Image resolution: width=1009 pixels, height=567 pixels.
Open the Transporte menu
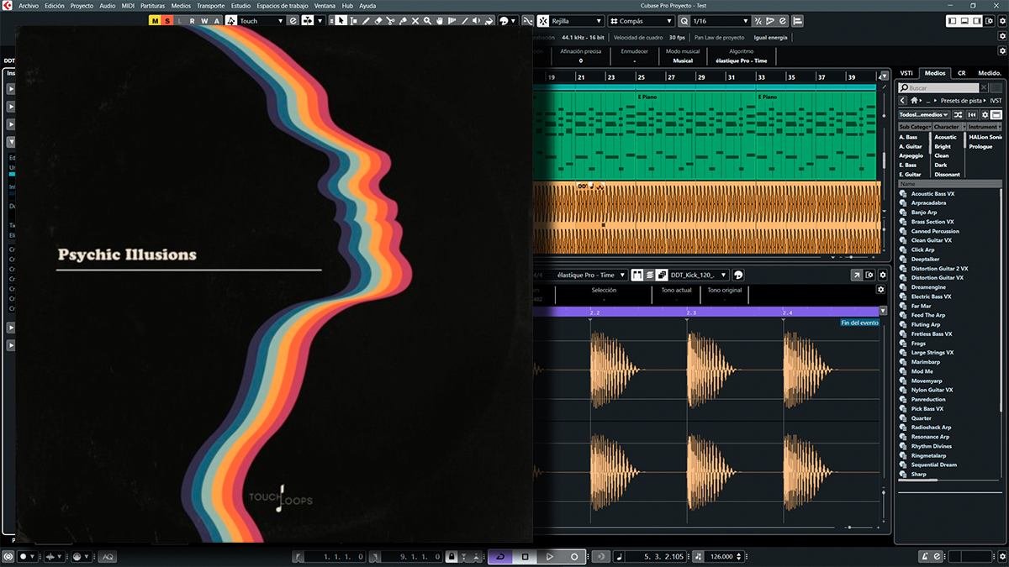(x=211, y=5)
